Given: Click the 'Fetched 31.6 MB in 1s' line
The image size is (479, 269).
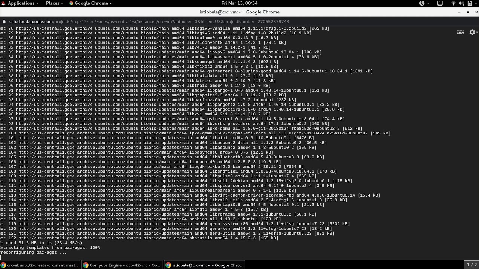Looking at the screenshot, I should point(41,243).
